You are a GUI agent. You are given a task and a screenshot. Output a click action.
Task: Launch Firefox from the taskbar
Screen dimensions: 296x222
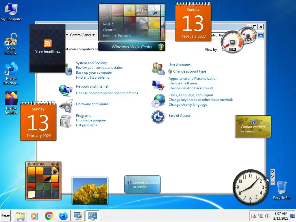(x=63, y=216)
